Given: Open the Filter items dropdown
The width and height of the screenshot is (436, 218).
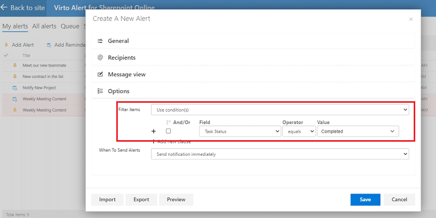Looking at the screenshot, I should tap(280, 110).
